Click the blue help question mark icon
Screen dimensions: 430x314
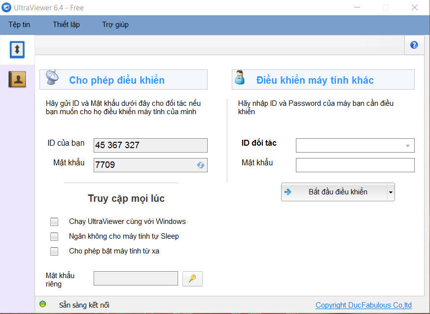[414, 45]
